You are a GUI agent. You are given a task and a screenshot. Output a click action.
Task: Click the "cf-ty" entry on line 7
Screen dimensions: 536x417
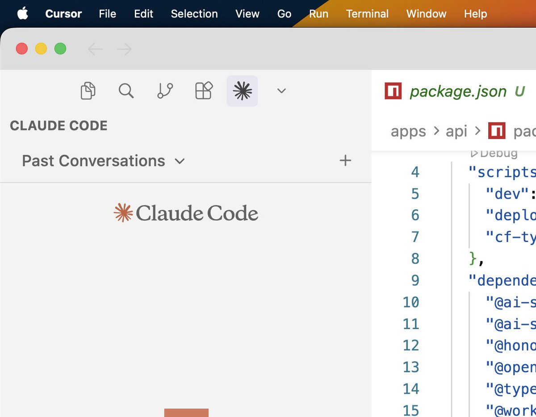coord(511,237)
